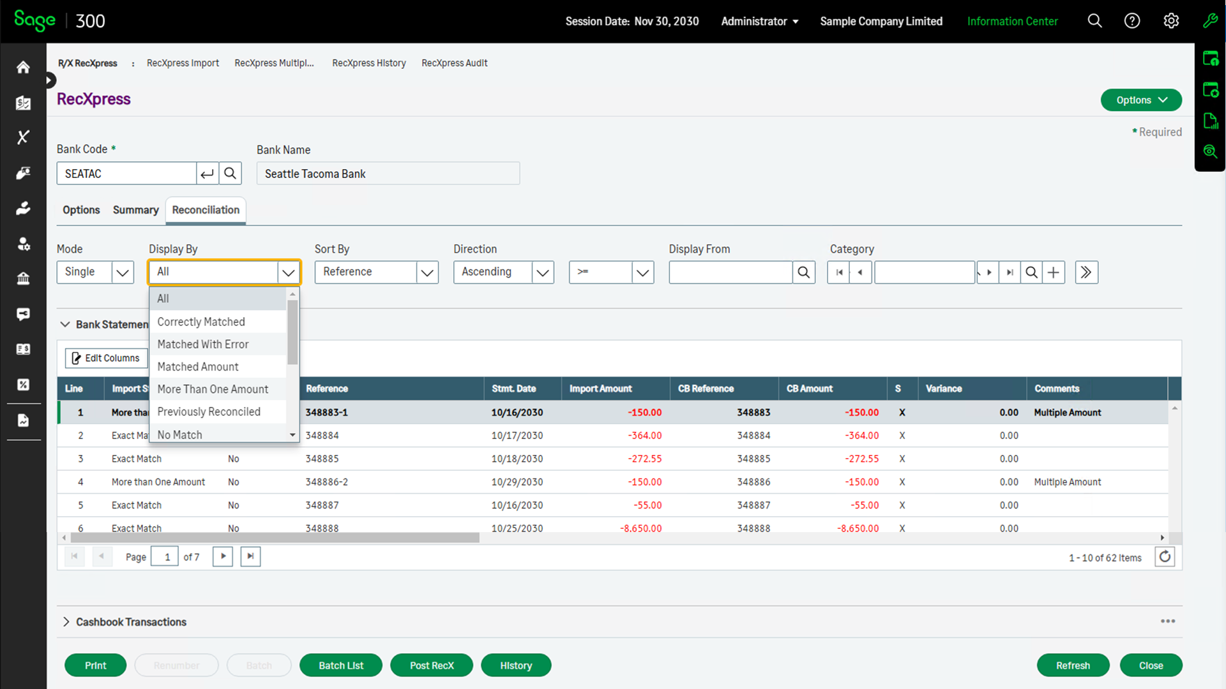
Task: Select Correctly Matched from the open list
Action: coord(201,322)
